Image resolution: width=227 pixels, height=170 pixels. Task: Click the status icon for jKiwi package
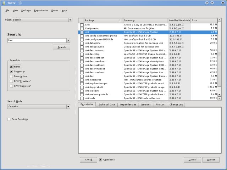click(82, 25)
